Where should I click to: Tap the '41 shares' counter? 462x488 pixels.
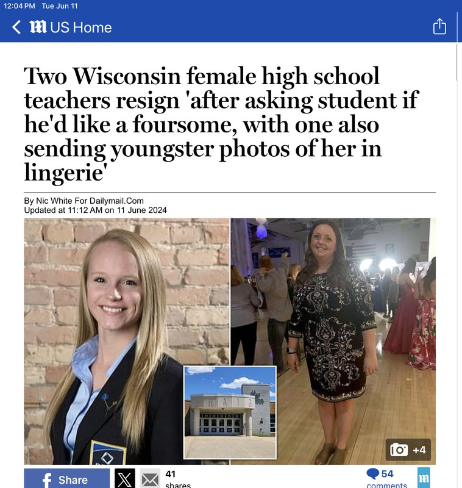click(178, 479)
